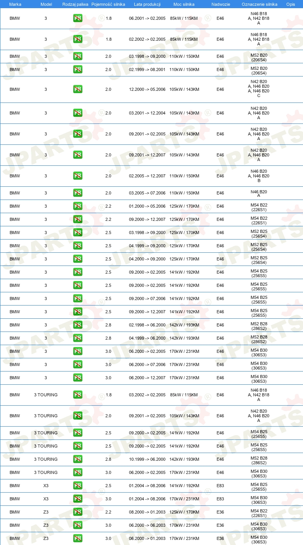303x545 pixels.
Task: Click 85kW / 115KM in 02.2002 -> 02.2005 row
Action: [x=184, y=39]
